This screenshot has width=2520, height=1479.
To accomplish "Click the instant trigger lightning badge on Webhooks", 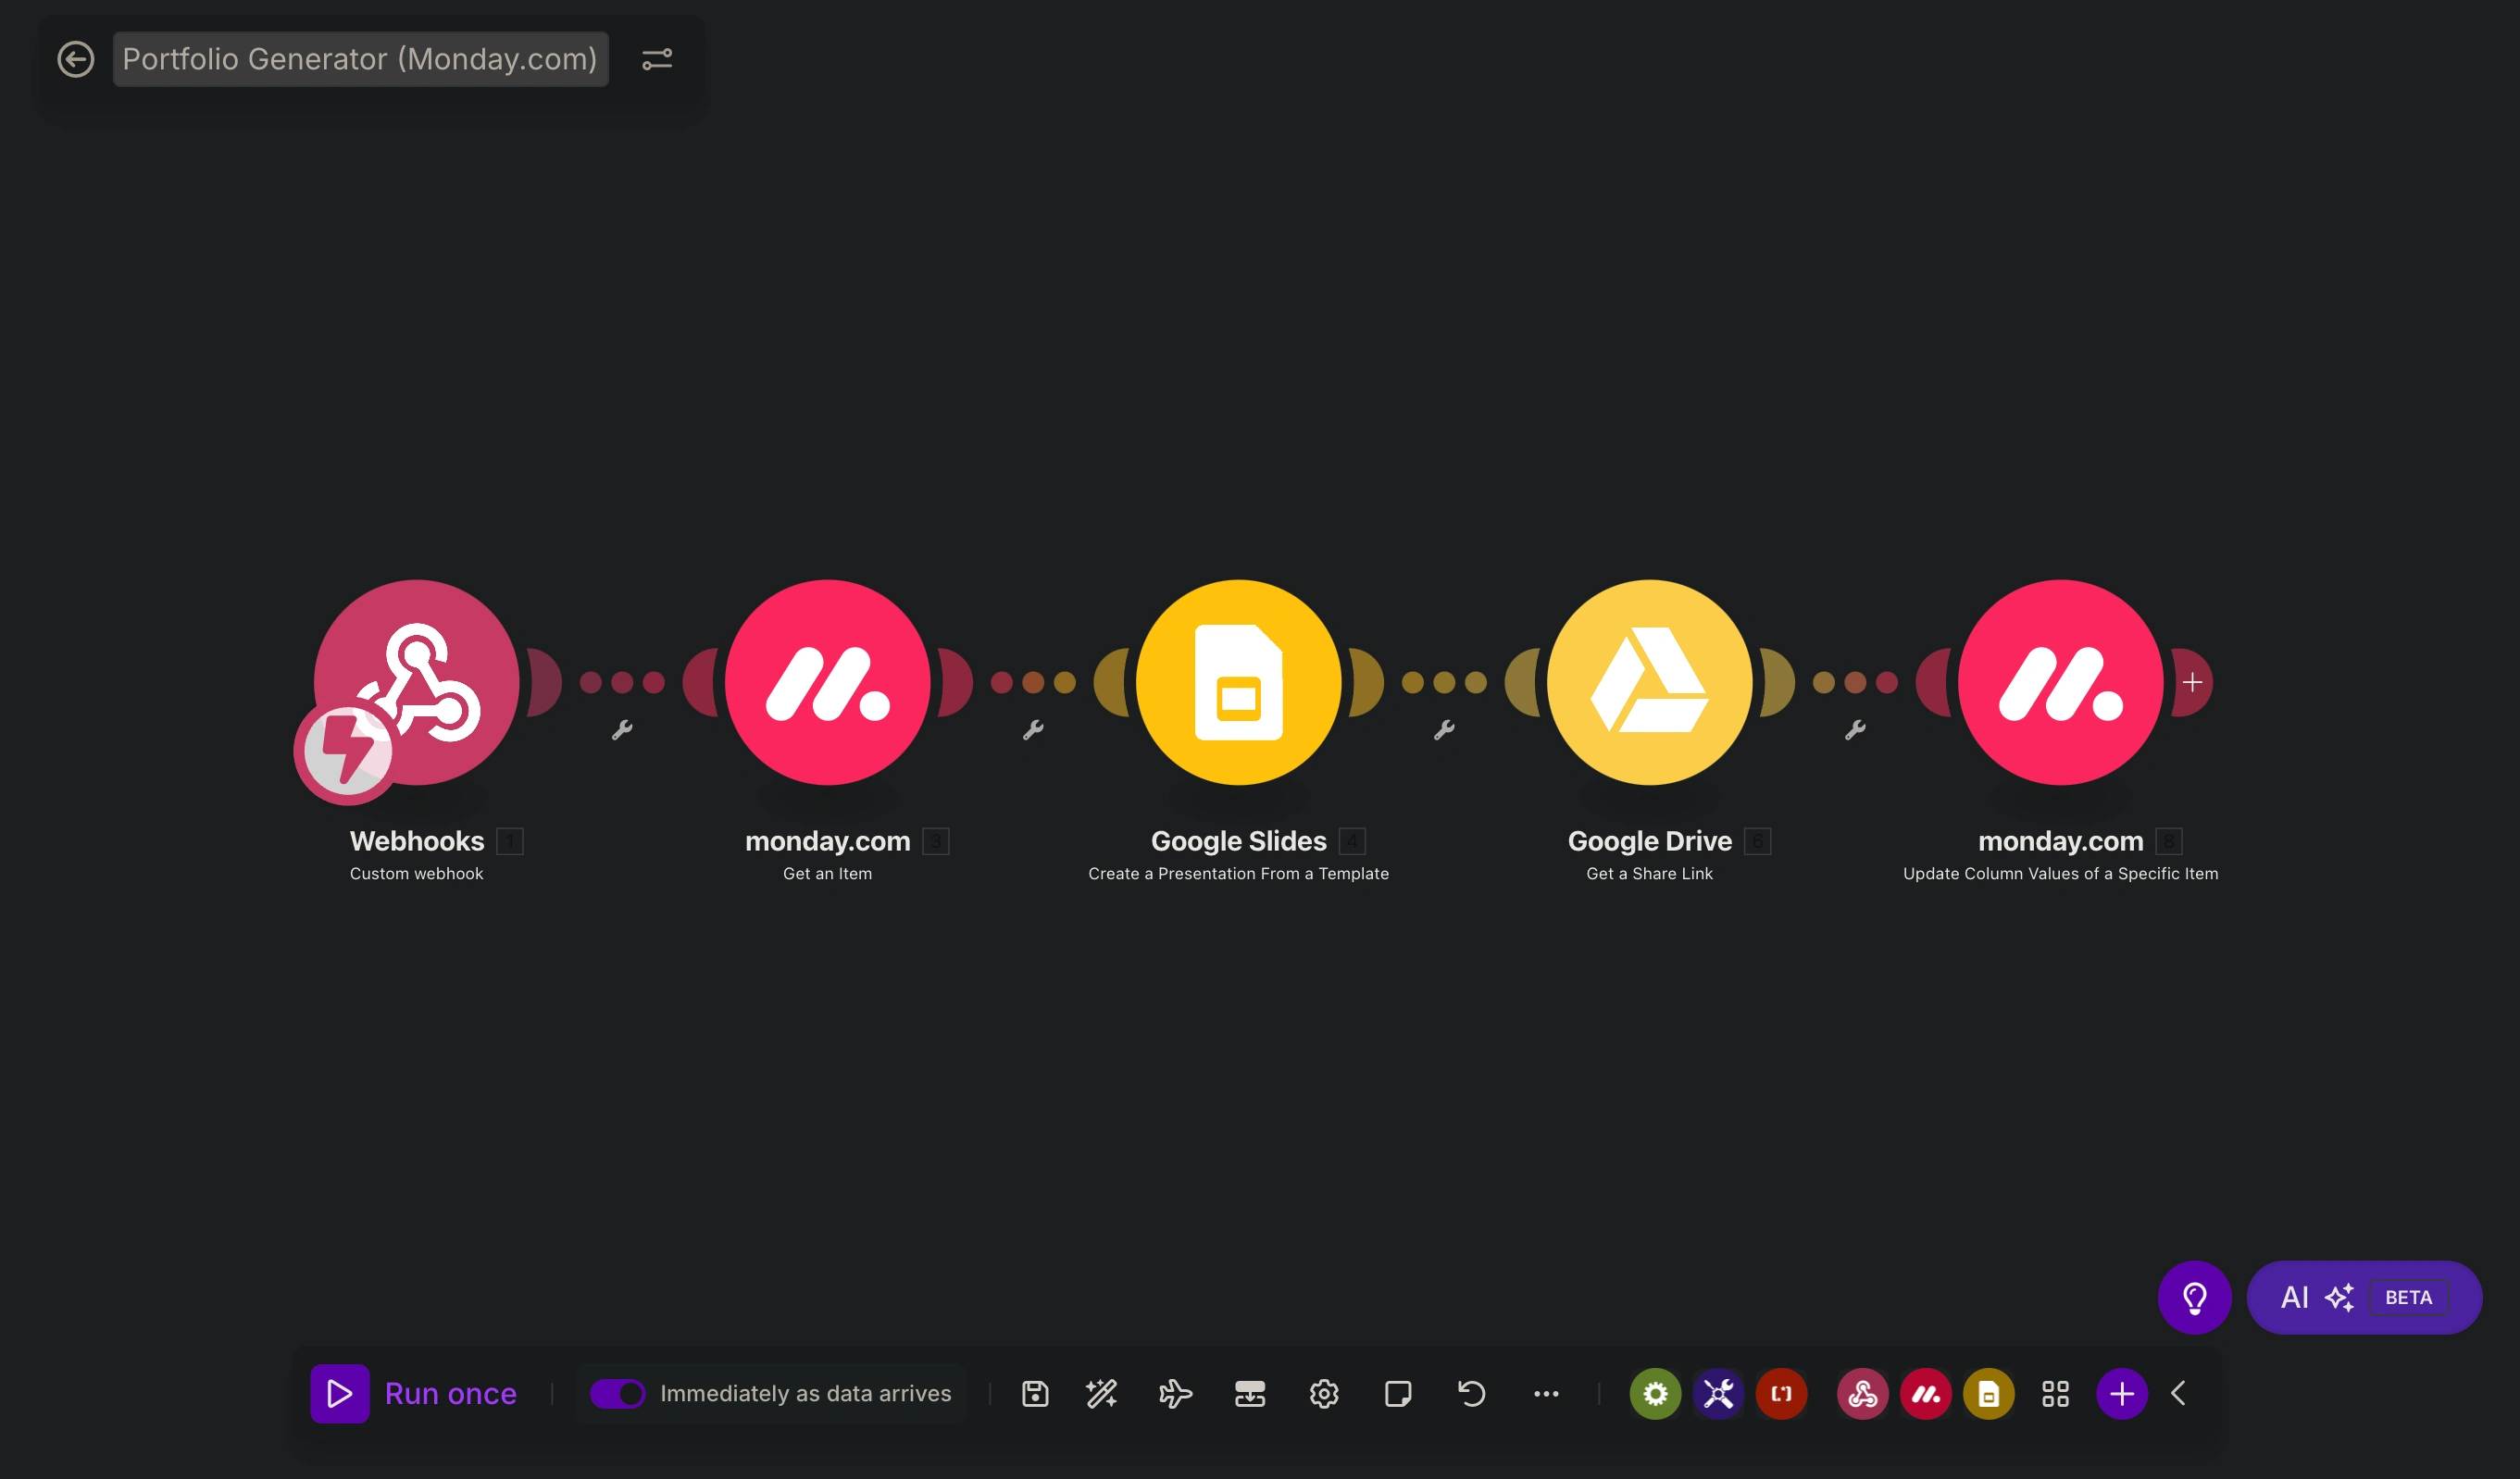I will click(346, 751).
